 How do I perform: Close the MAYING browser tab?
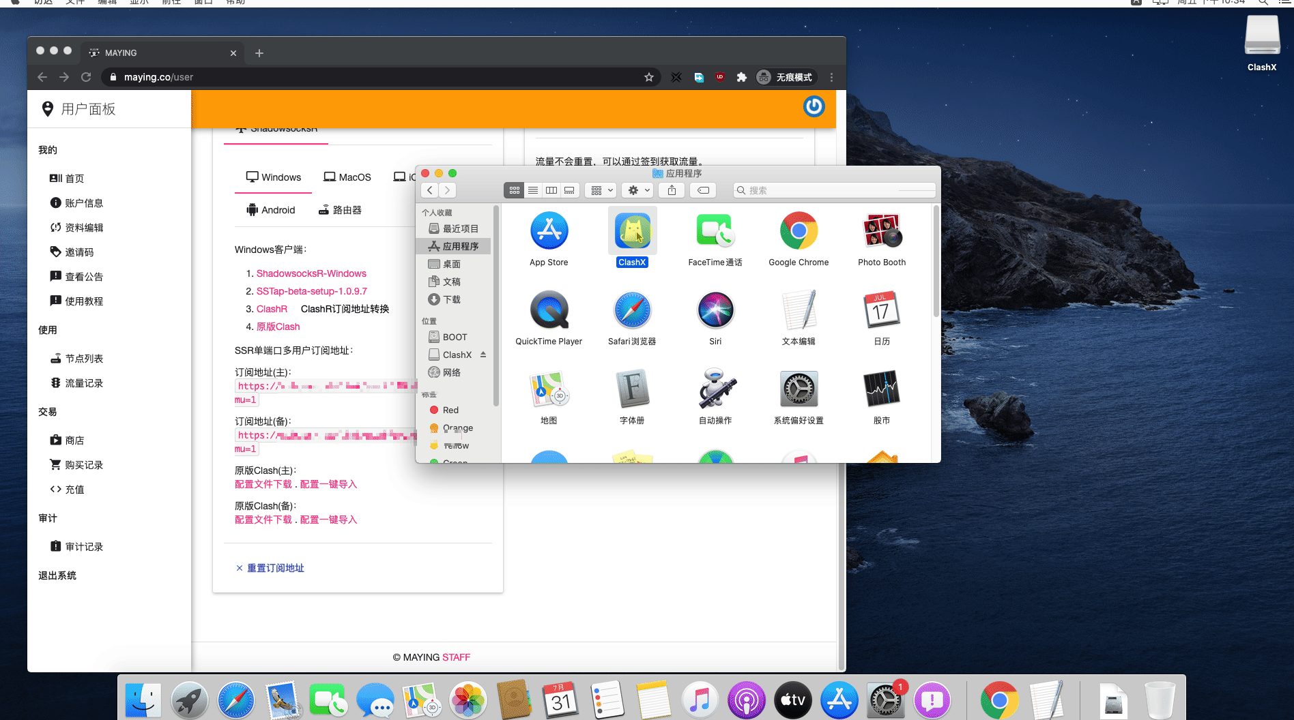[x=233, y=53]
